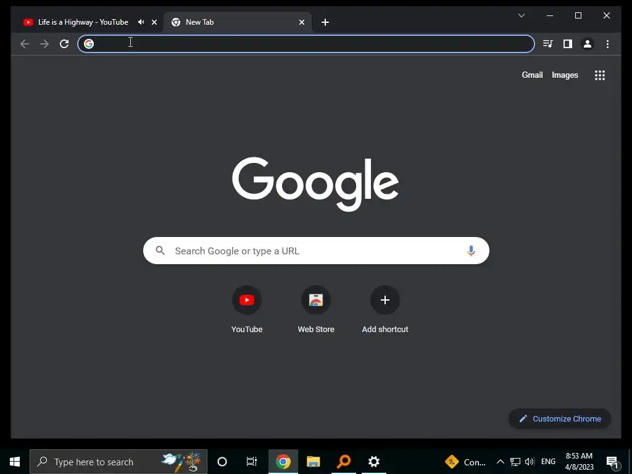
Task: Go back using the back arrow
Action: click(25, 44)
